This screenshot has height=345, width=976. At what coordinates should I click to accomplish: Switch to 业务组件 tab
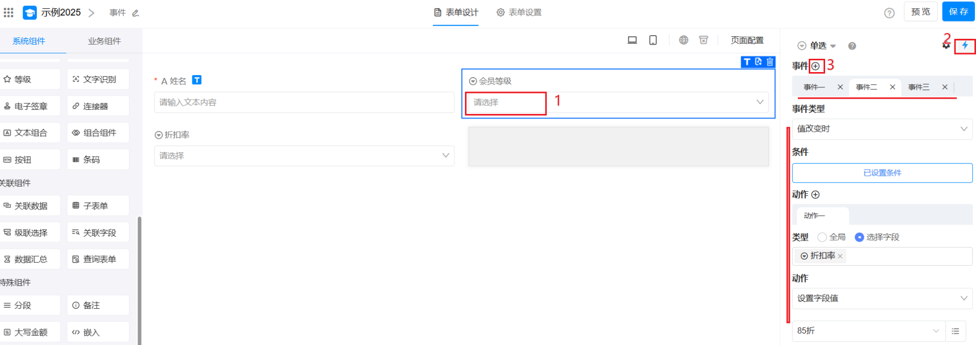[x=104, y=41]
